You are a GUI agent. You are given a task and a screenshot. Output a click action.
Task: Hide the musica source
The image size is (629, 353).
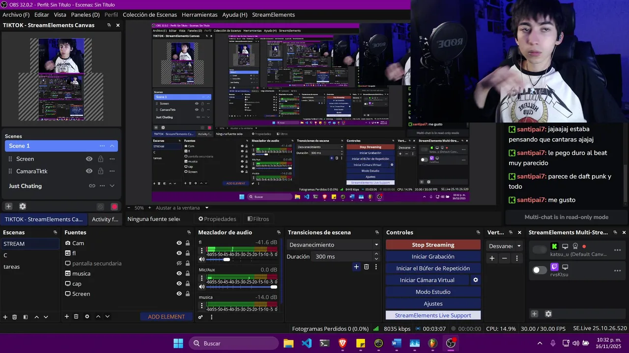(x=179, y=274)
